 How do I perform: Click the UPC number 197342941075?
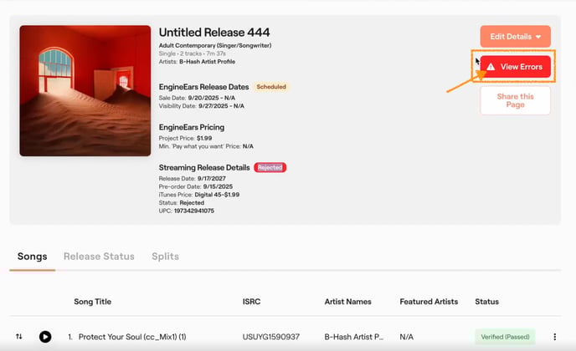(x=194, y=211)
